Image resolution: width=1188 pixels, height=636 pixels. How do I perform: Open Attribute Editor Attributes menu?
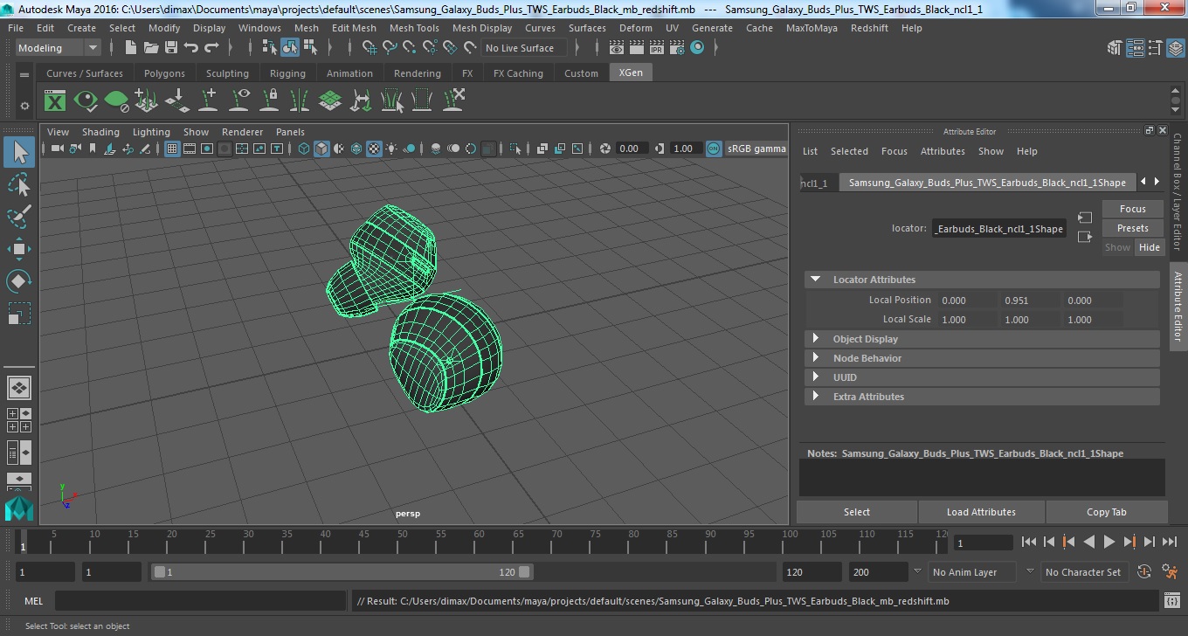[x=943, y=151]
